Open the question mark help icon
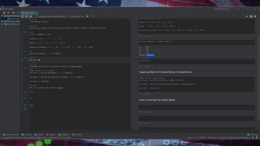This screenshot has width=260, height=146. click(93, 16)
